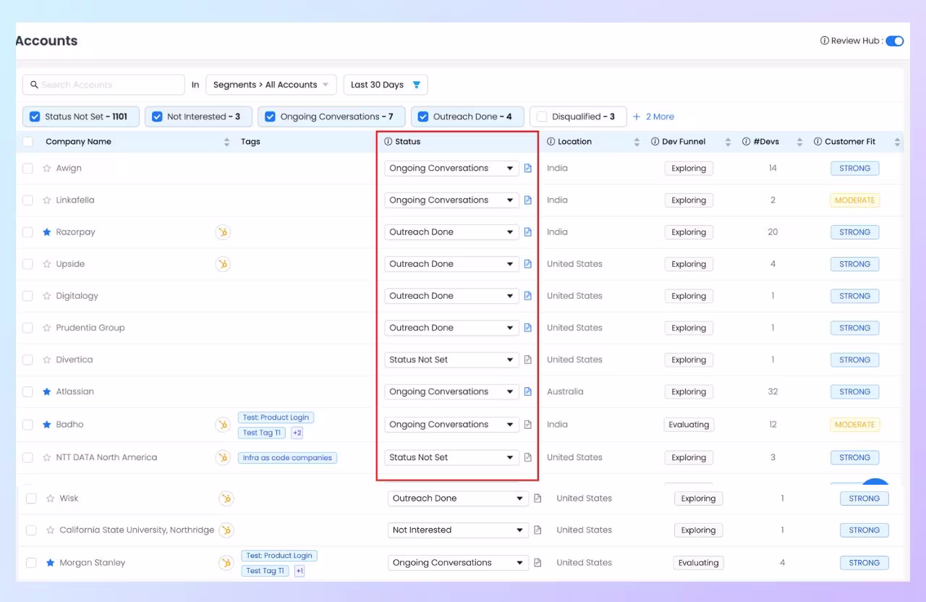Star the Awign account
The width and height of the screenshot is (926, 602).
[47, 169]
